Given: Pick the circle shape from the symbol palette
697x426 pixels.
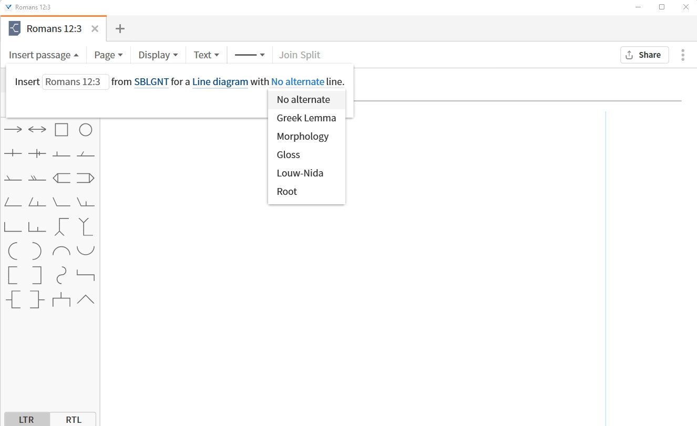Looking at the screenshot, I should (86, 129).
